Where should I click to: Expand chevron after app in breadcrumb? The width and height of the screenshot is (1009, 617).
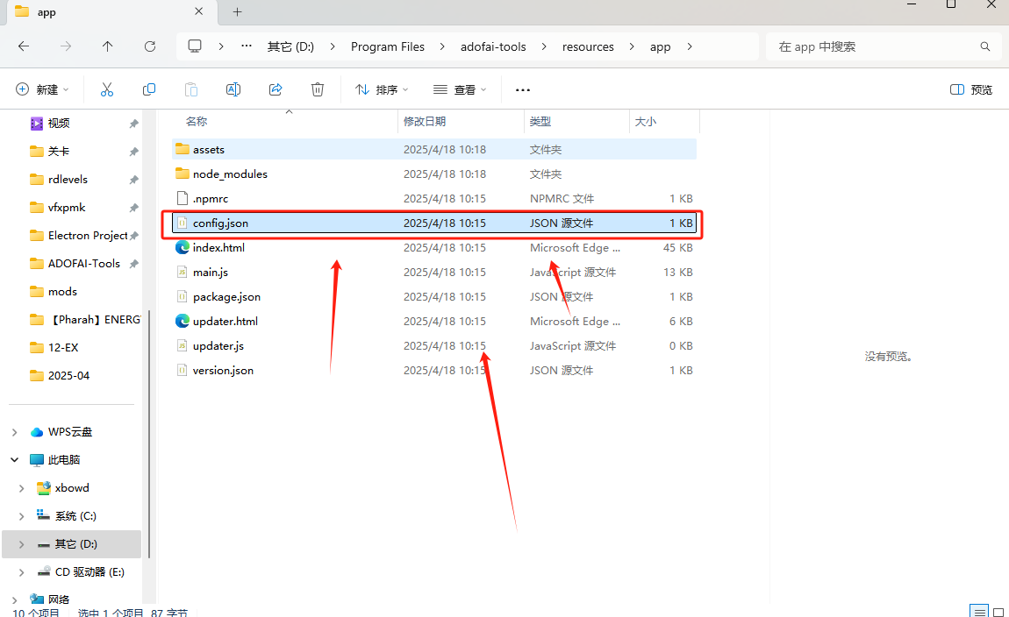[690, 46]
